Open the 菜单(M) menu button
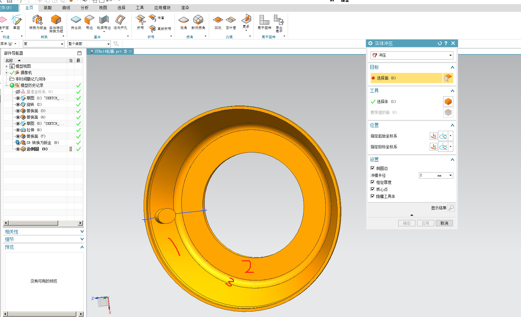Viewport: 521px width, 317px height. [x=8, y=44]
